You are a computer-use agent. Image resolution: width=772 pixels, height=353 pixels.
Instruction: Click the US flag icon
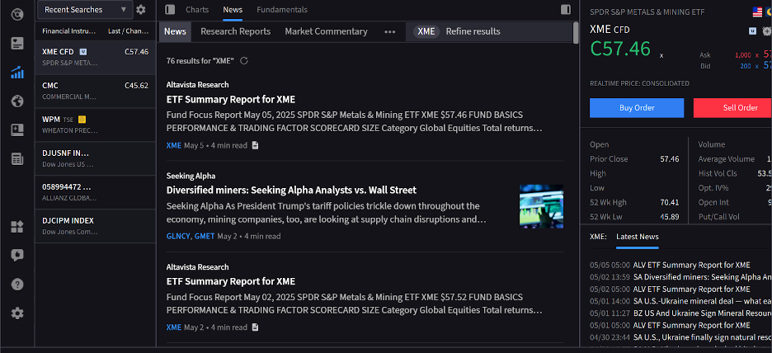coord(757,12)
